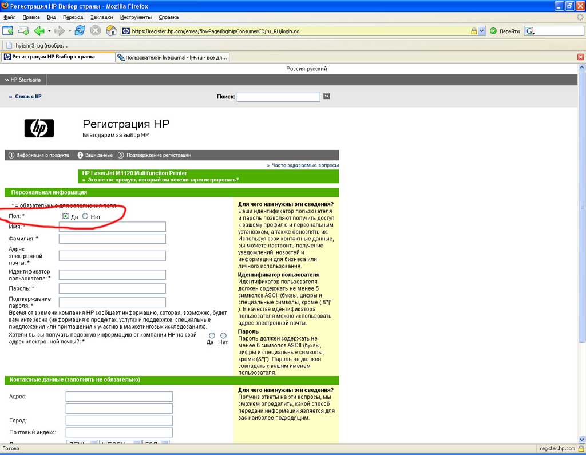Click register.hp.com in status bar

point(557,448)
